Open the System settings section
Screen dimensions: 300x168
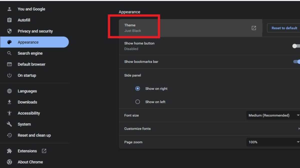[x=24, y=124]
